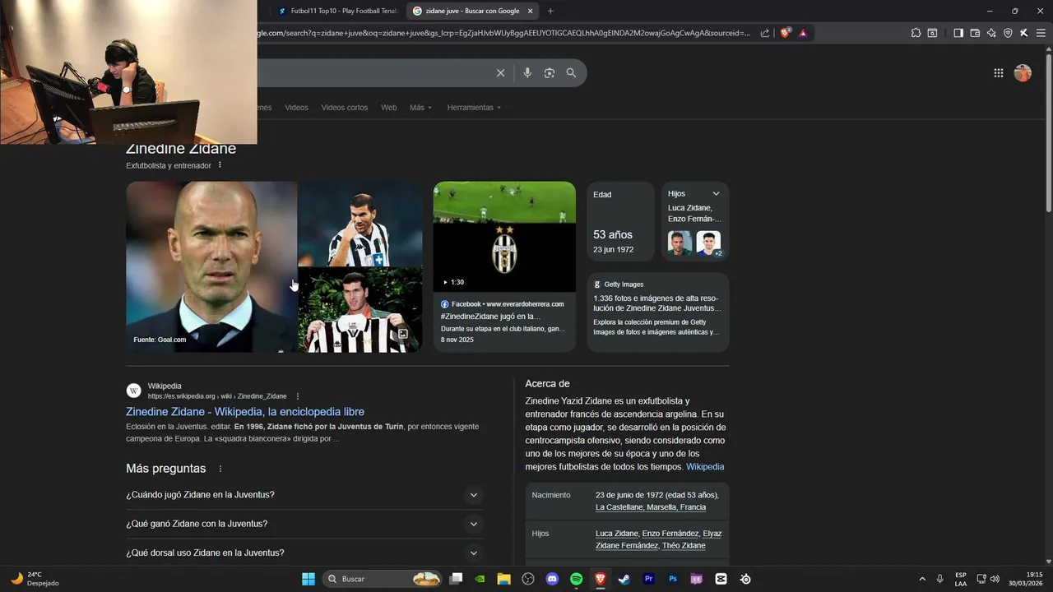
Task: Open Discord from the taskbar
Action: (552, 579)
